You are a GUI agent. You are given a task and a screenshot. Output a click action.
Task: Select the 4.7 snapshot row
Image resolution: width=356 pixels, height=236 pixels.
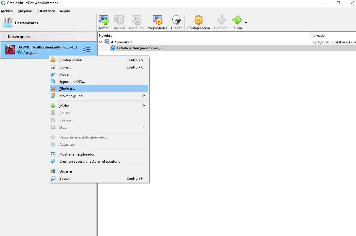227,42
